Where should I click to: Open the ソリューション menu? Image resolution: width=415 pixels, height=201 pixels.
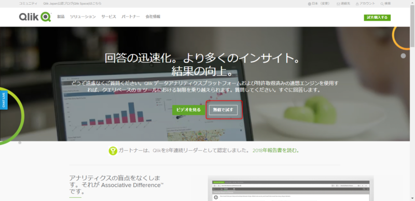click(x=83, y=17)
